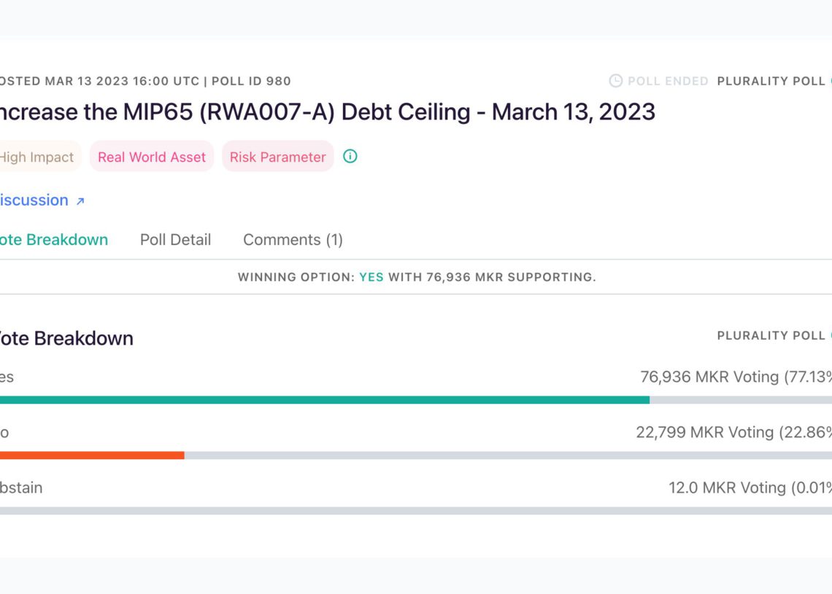Click the orange No vote progress bar
Screen dimensions: 832x594
[91, 456]
